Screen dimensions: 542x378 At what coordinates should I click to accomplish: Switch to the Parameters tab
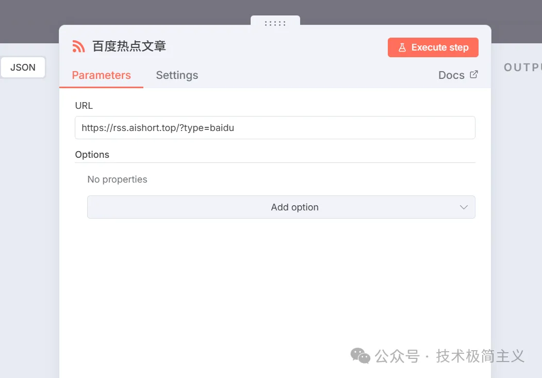pyautogui.click(x=101, y=75)
